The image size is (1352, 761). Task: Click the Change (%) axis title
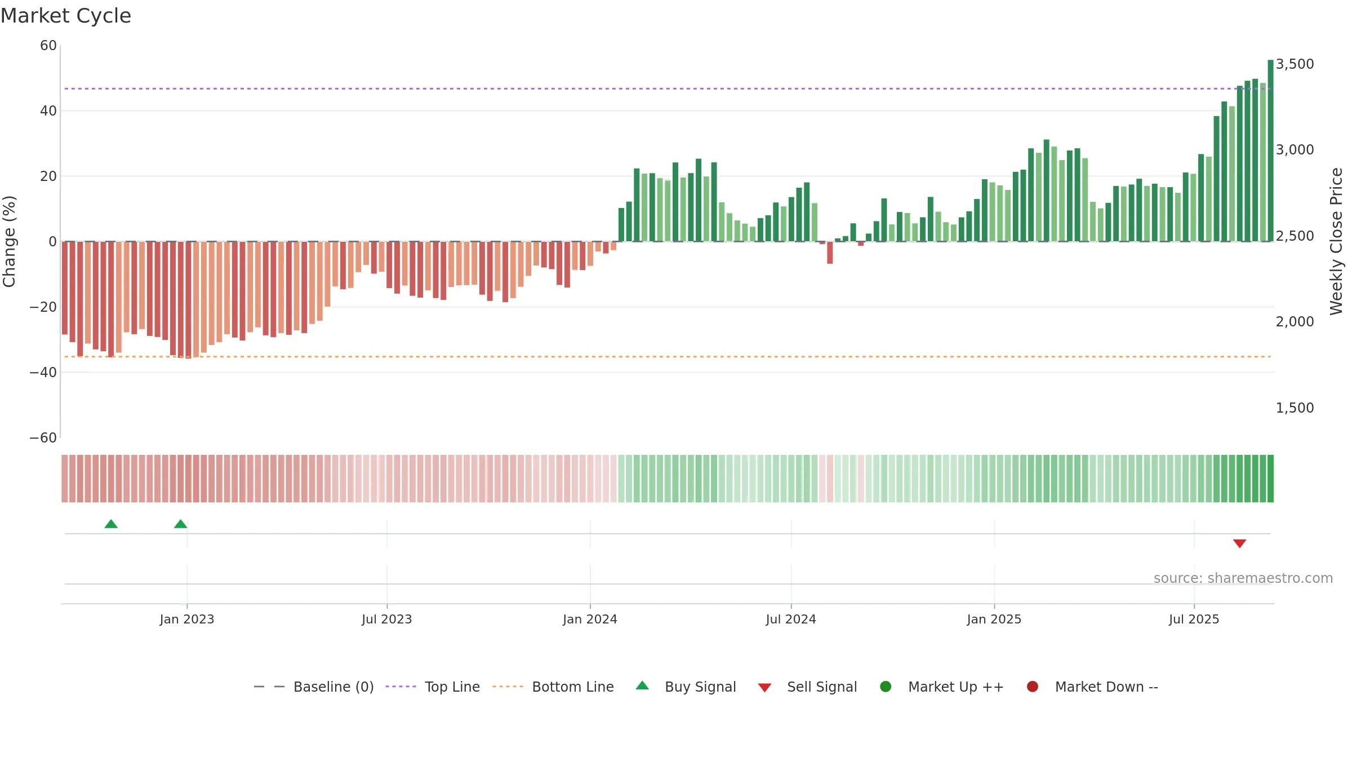tap(9, 241)
